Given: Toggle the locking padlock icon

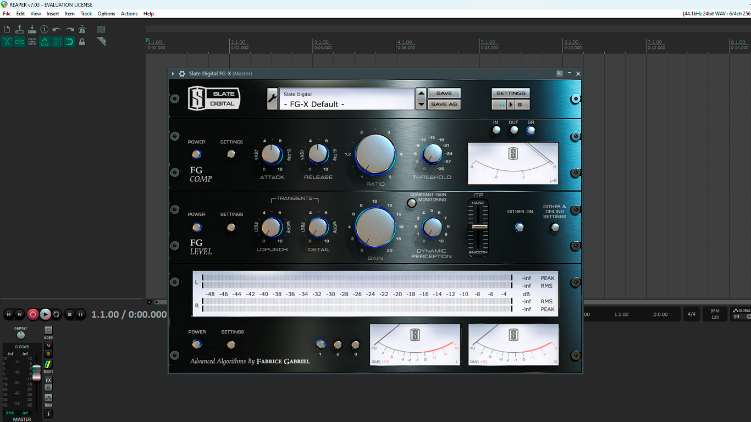Looking at the screenshot, I should click(82, 42).
